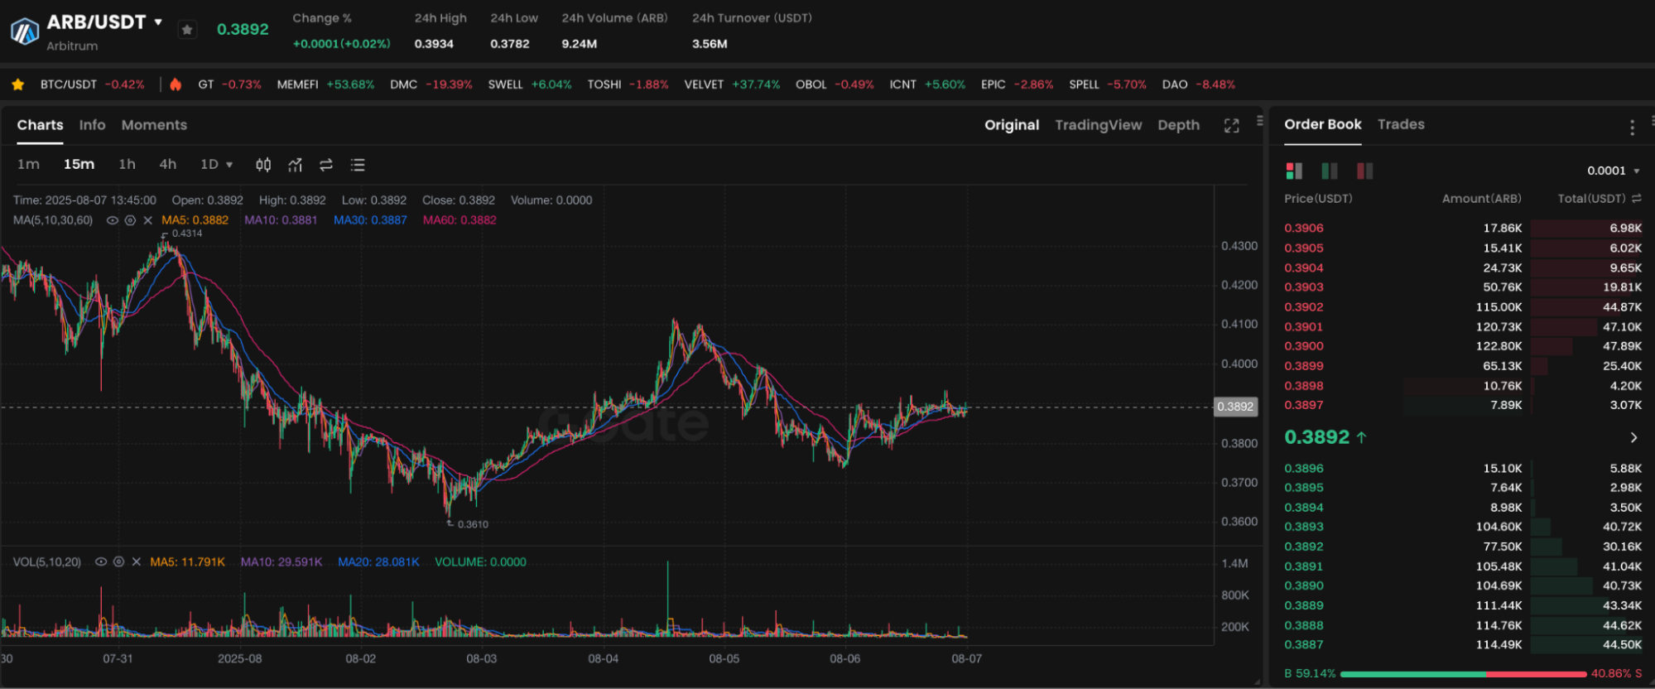
Task: Click the MA5: 0.3882 indicator label
Action: (x=195, y=220)
